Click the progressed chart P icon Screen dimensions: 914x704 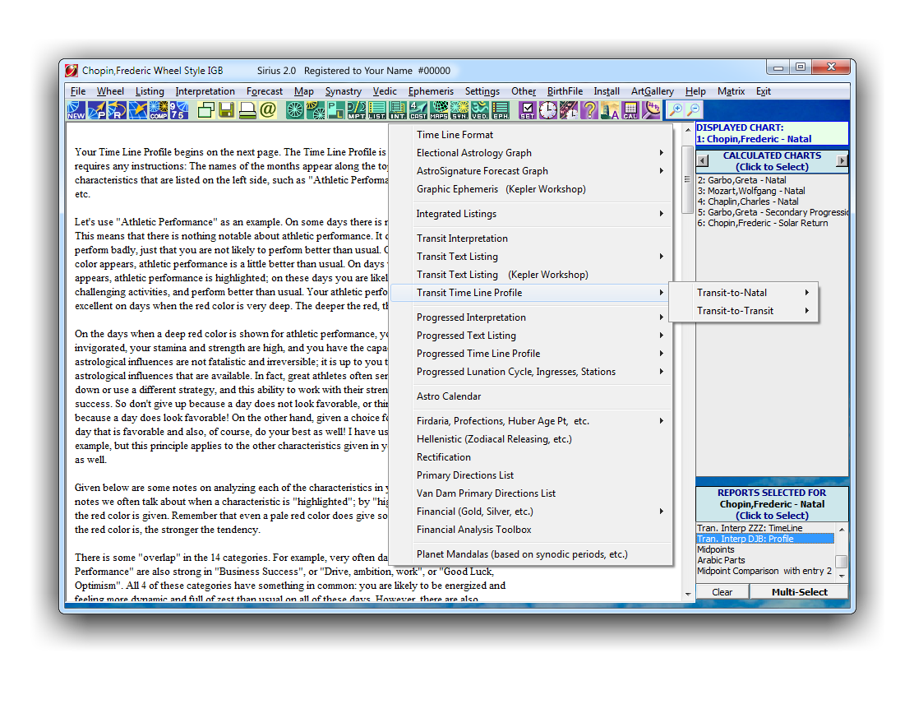[96, 109]
